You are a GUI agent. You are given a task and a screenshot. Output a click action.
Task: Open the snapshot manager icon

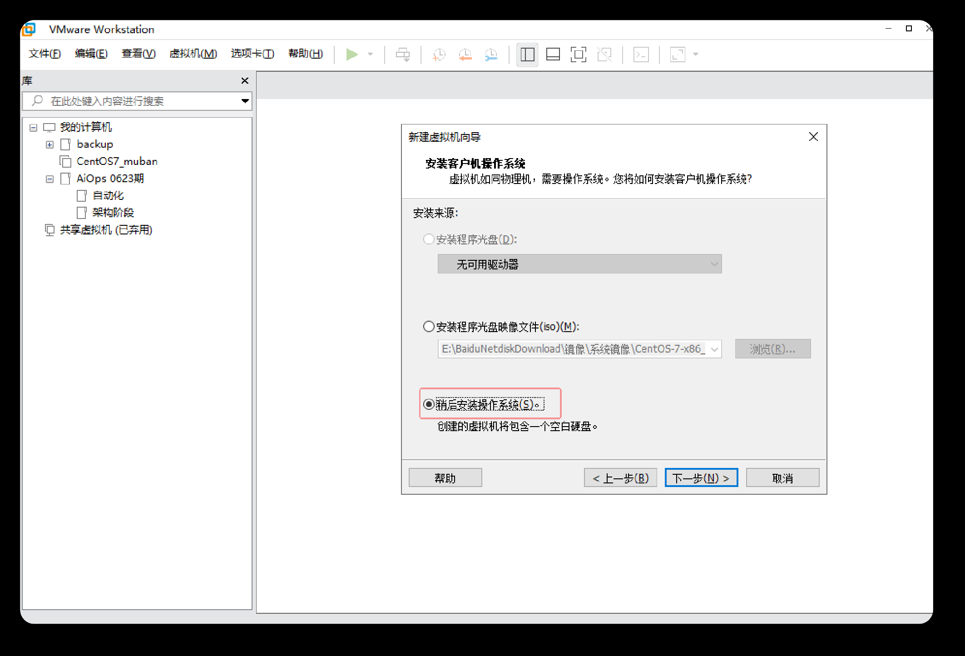[x=491, y=55]
